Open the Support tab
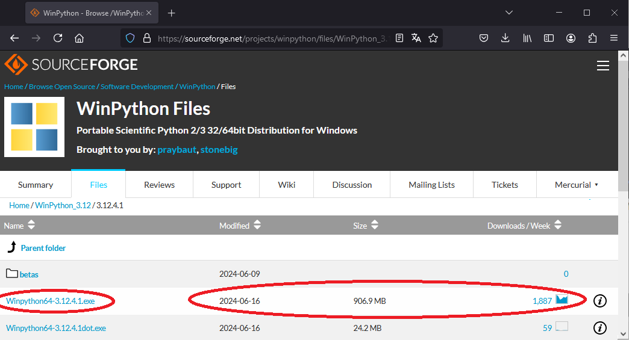 tap(227, 185)
